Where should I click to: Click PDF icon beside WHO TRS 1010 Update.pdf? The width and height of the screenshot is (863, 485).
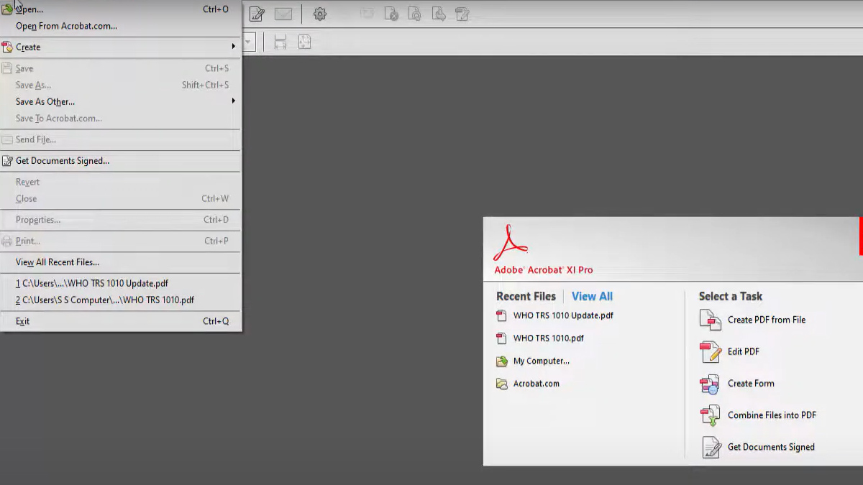[x=502, y=315]
